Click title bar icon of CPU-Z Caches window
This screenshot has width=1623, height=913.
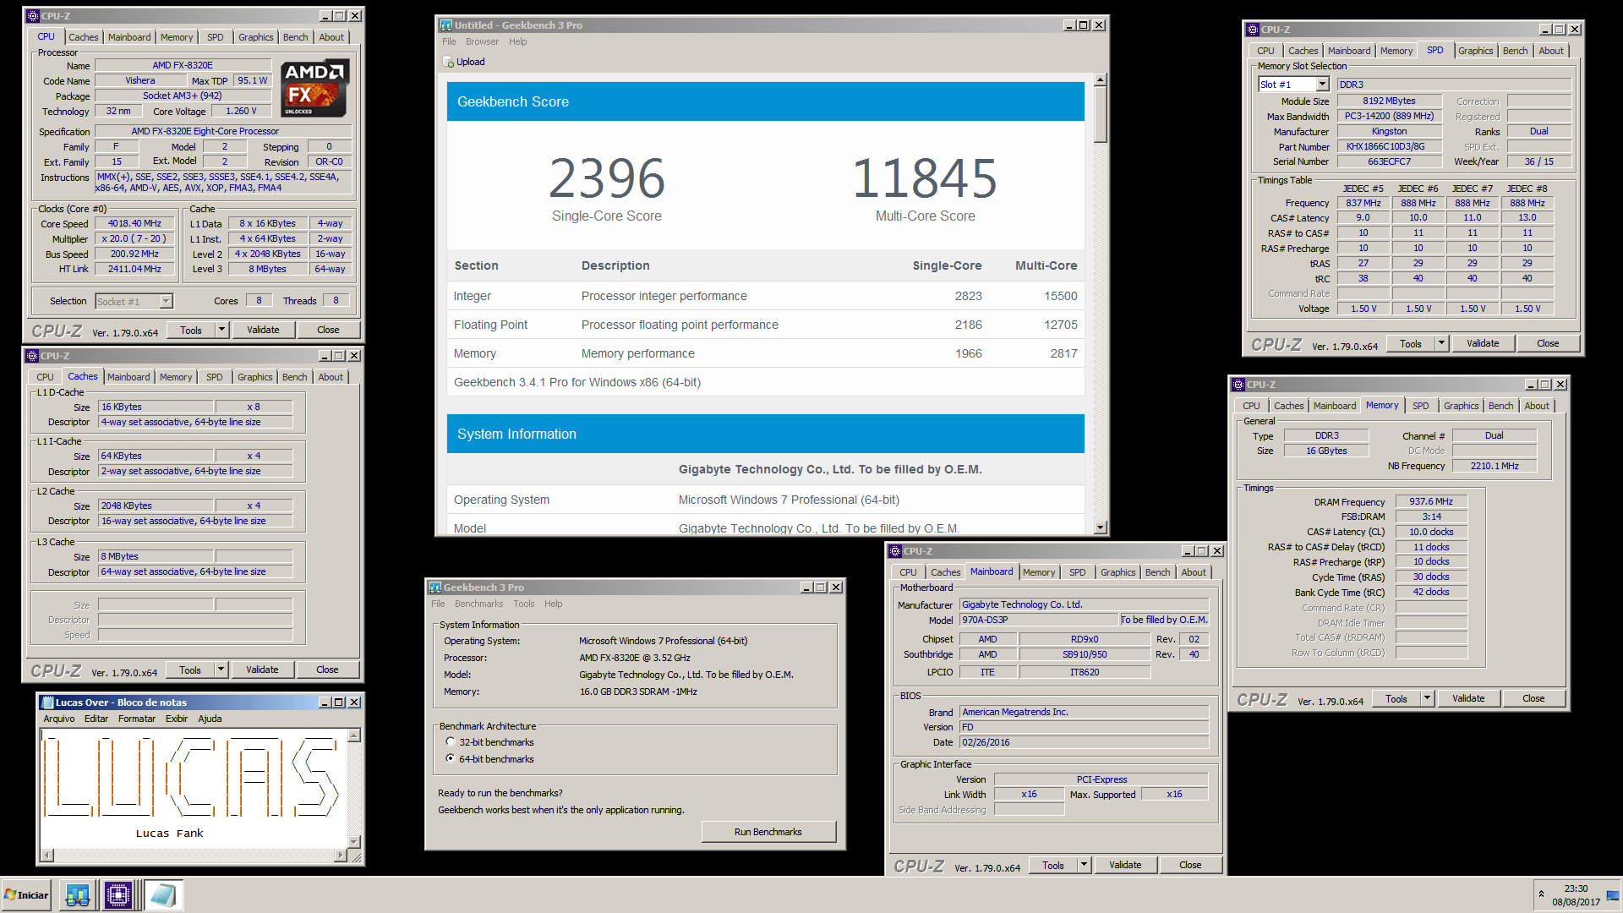pos(32,356)
